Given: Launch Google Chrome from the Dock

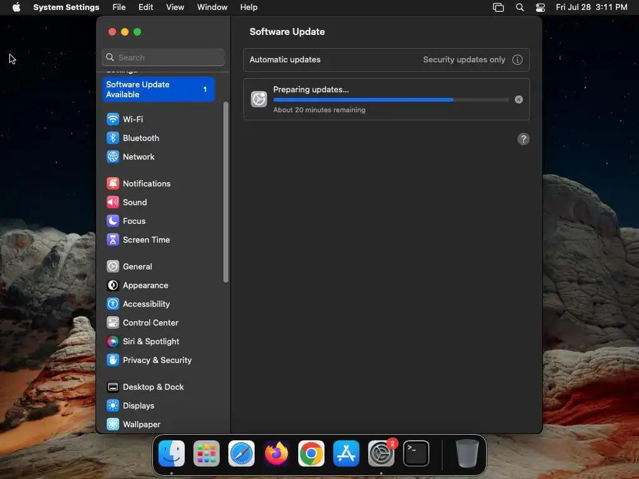Looking at the screenshot, I should tap(311, 453).
